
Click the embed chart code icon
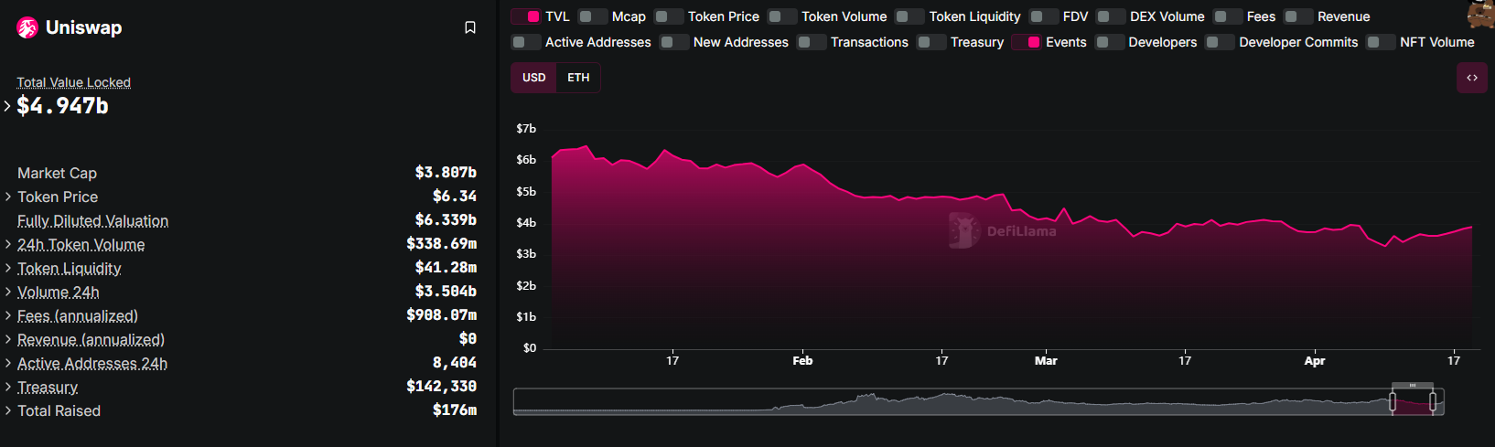[1471, 78]
